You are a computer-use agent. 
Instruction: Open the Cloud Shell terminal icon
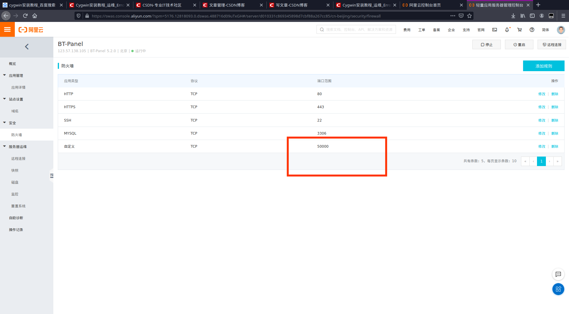tap(495, 30)
